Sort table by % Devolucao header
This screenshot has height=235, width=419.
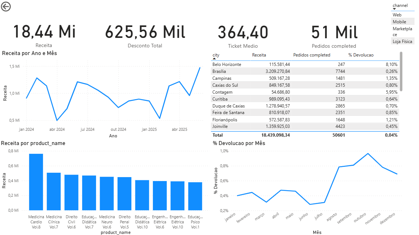(x=361, y=55)
